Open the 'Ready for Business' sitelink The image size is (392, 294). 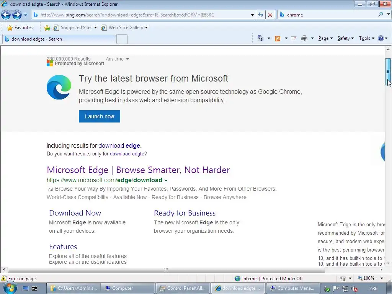point(185,213)
